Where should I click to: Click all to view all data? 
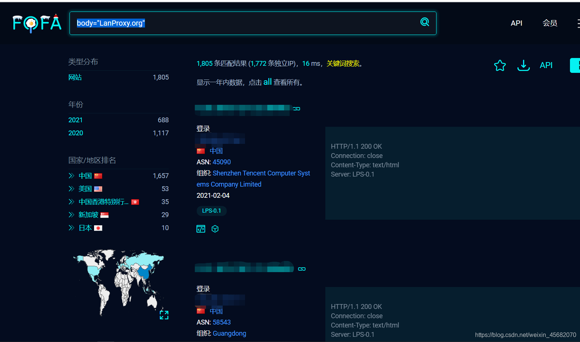click(268, 82)
